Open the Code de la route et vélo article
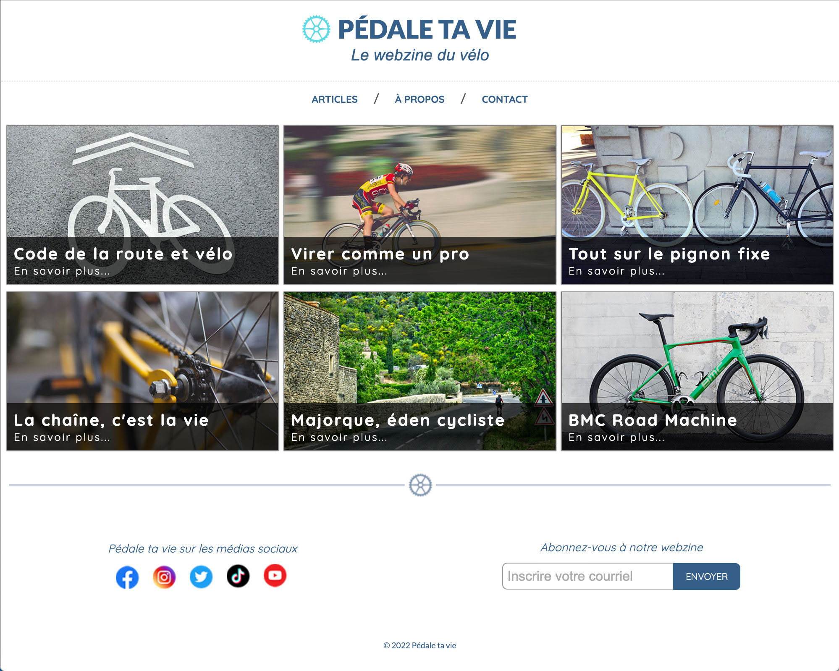The height and width of the screenshot is (671, 839). (142, 205)
